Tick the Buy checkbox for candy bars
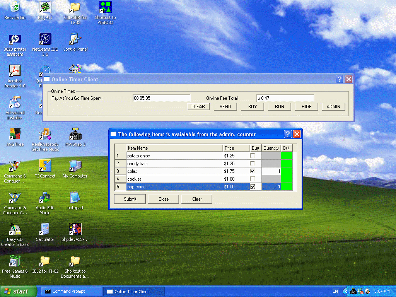 tap(253, 164)
